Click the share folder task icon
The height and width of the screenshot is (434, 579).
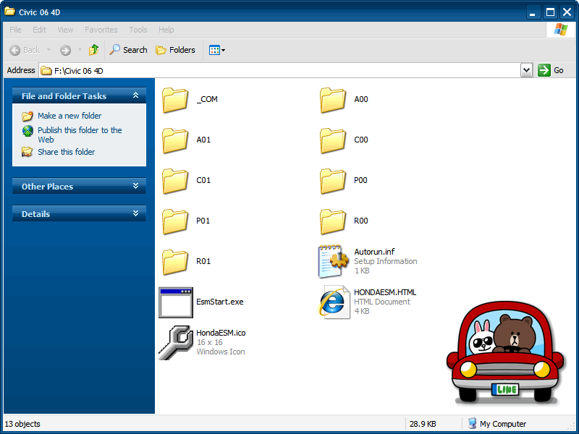coord(27,152)
